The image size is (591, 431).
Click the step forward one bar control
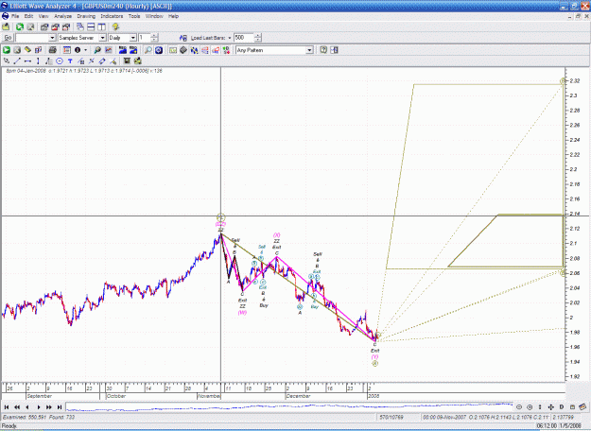(x=39, y=406)
